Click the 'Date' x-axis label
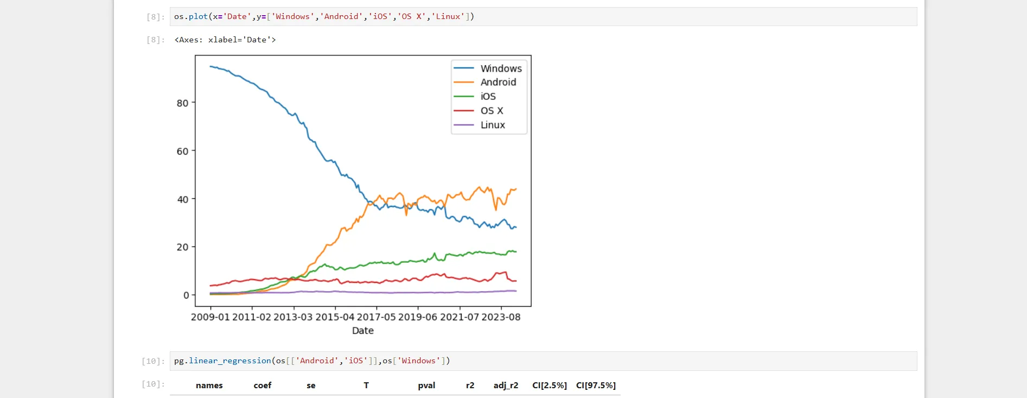This screenshot has width=1027, height=398. pos(363,331)
